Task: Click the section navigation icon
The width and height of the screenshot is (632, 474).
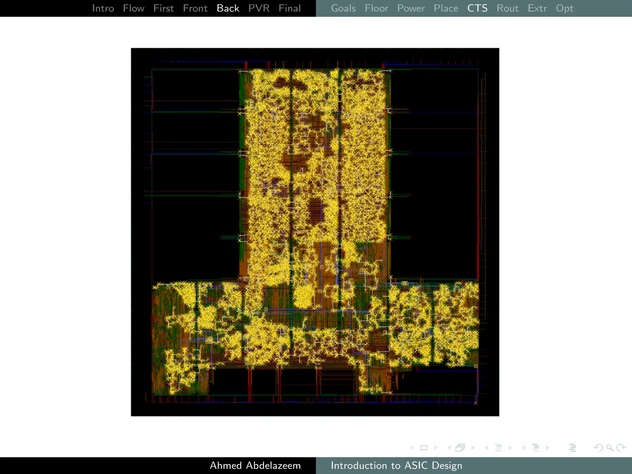Action: coord(535,448)
